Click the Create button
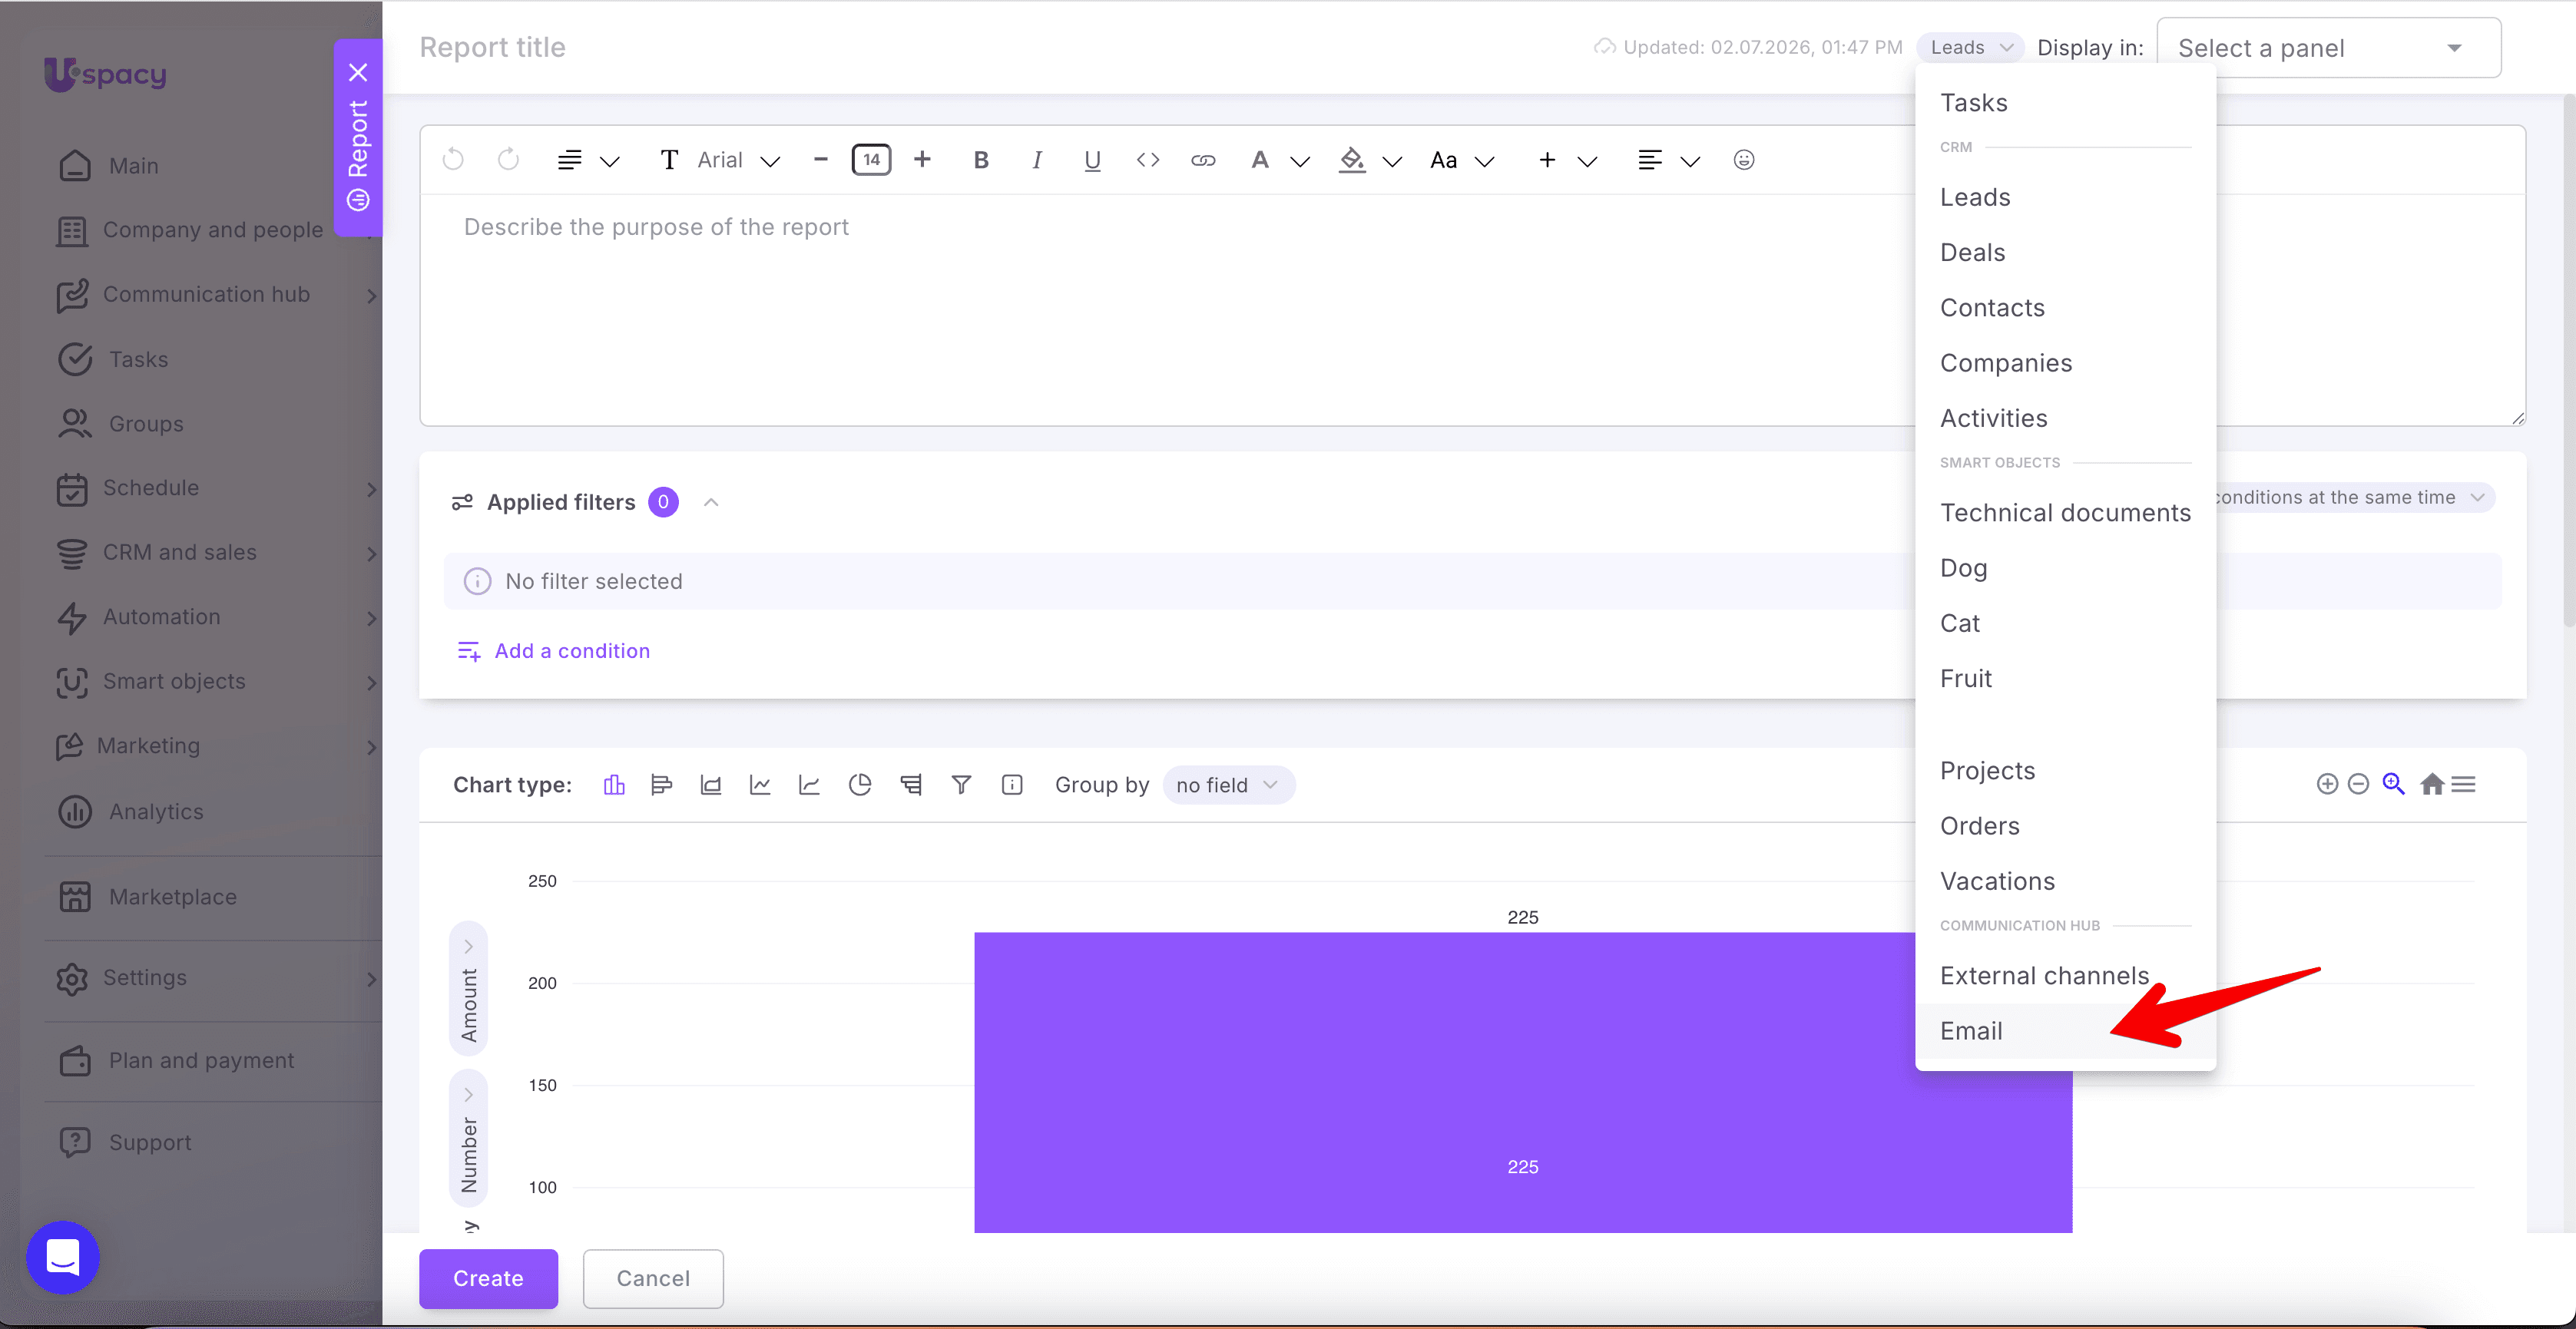This screenshot has width=2576, height=1329. pos(488,1278)
